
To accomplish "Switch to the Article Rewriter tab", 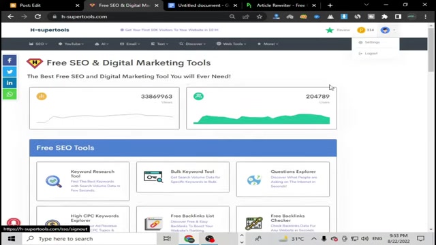I will tap(281, 5).
